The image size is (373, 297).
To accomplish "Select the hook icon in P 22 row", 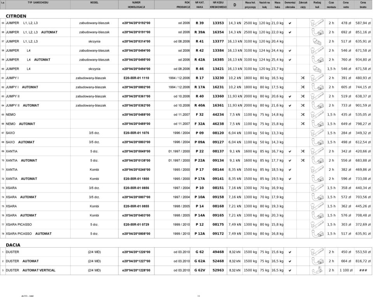I will pos(317,151).
